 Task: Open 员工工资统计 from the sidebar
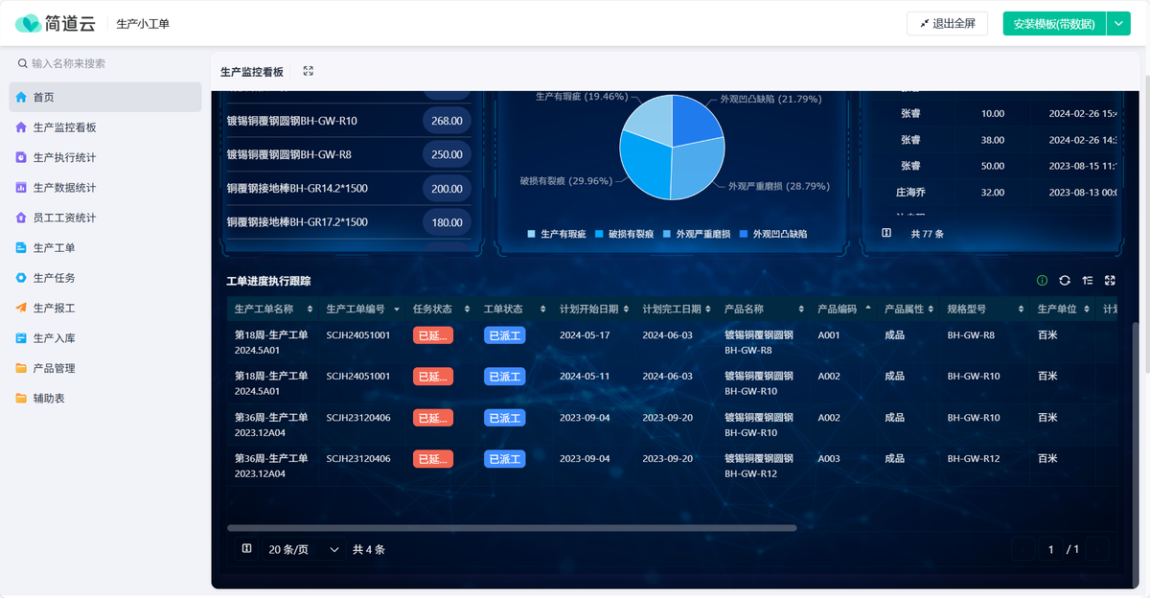[64, 218]
